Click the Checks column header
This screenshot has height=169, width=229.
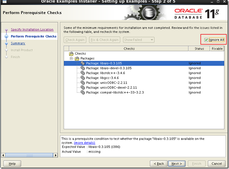(129, 49)
